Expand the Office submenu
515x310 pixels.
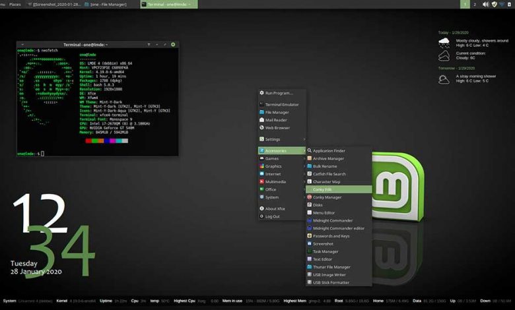(x=282, y=189)
